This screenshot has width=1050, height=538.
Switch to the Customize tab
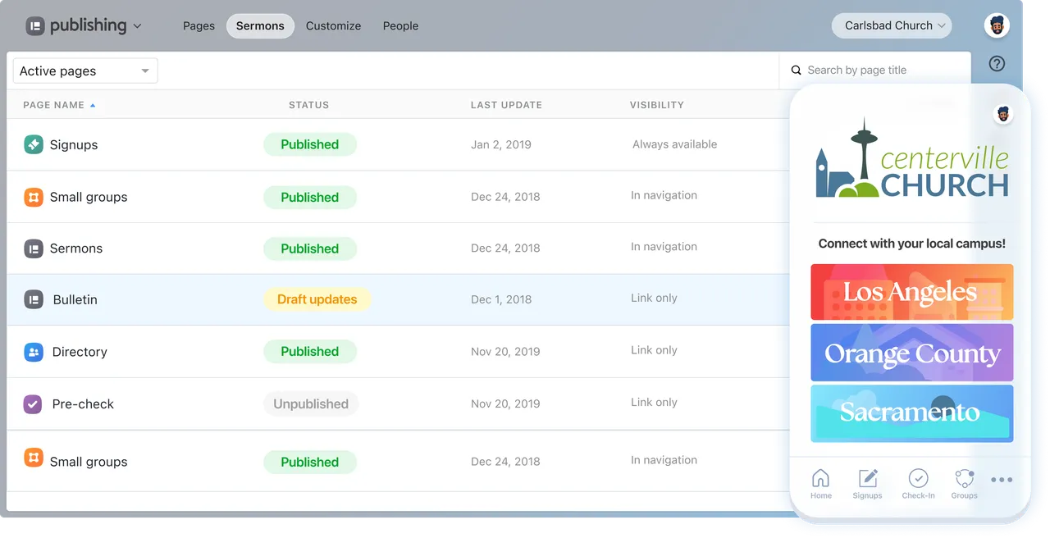333,25
